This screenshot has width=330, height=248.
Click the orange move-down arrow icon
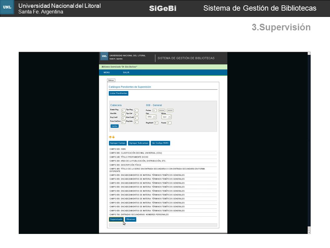click(x=114, y=137)
